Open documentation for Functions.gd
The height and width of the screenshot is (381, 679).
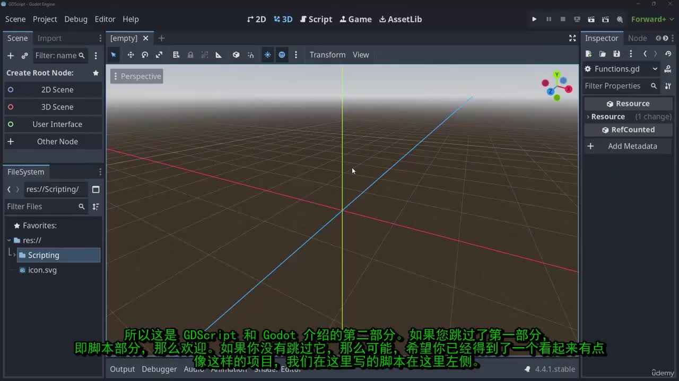click(x=668, y=69)
